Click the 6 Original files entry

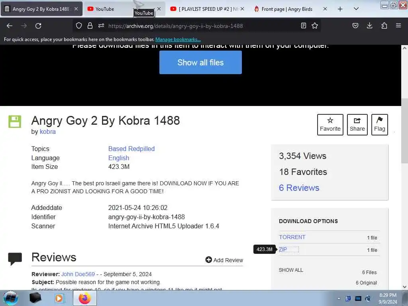366,283
